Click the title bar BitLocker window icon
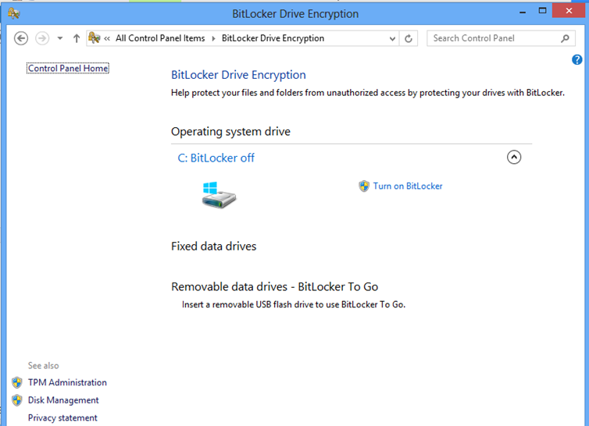Screen dimensions: 589x426 click(14, 13)
